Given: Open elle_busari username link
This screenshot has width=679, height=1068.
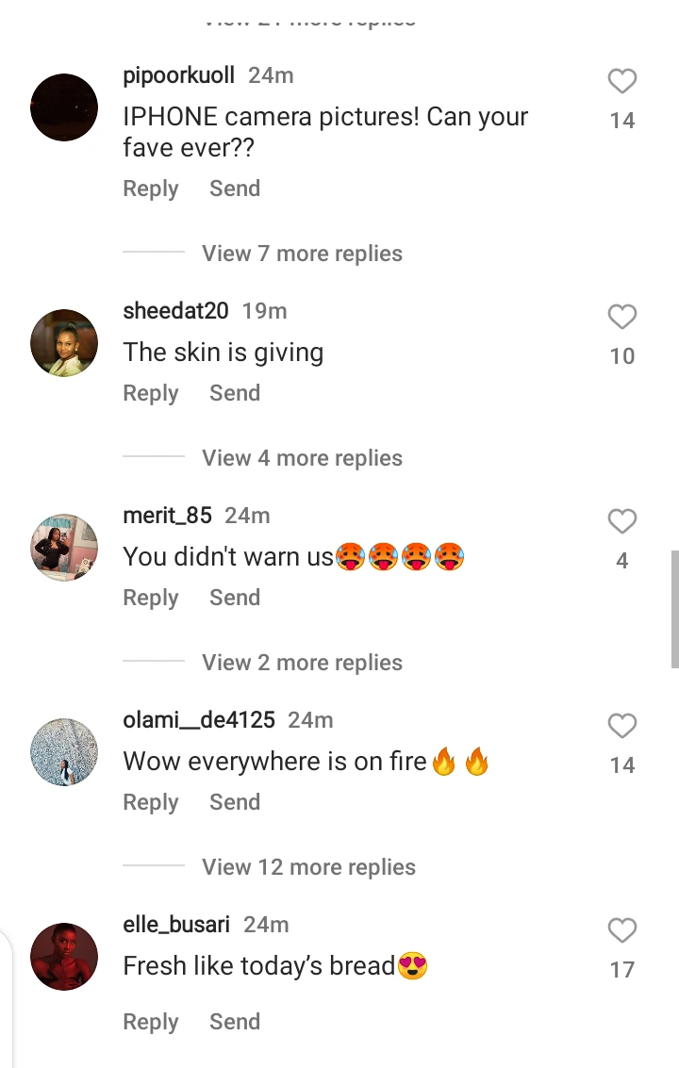Looking at the screenshot, I should [176, 925].
